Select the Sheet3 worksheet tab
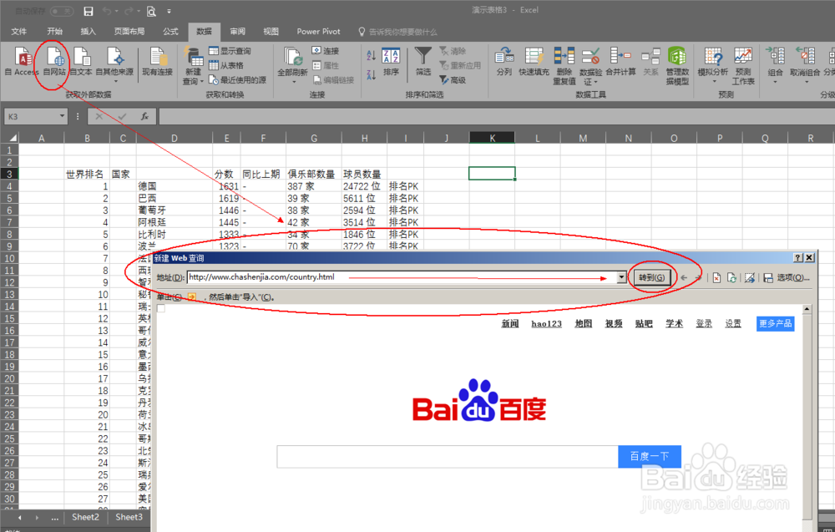This screenshot has height=532, width=835. click(129, 517)
